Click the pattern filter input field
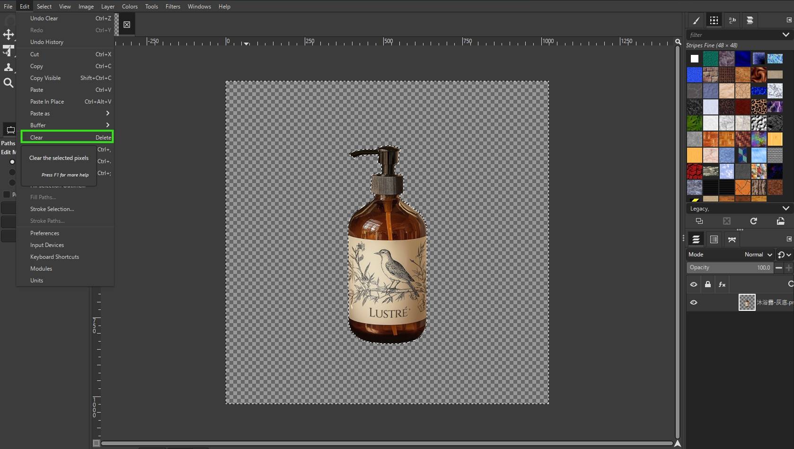The width and height of the screenshot is (794, 449). [733, 35]
